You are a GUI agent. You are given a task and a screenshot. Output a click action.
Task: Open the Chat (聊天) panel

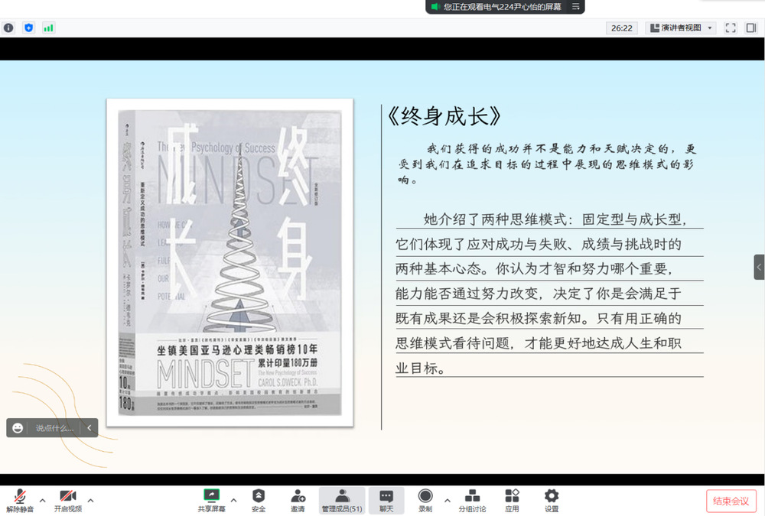point(386,501)
